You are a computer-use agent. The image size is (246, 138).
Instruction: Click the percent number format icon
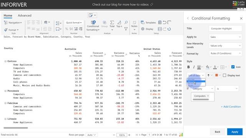coord(66,29)
